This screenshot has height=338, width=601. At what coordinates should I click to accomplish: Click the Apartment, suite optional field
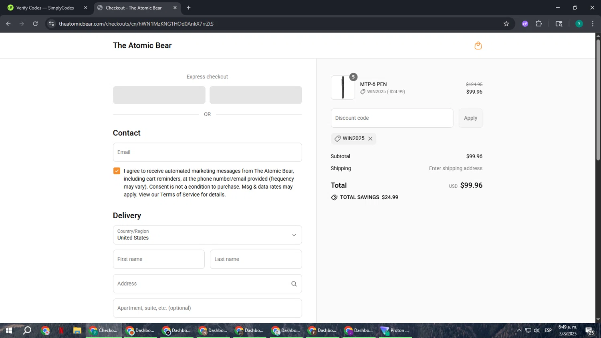(x=207, y=308)
